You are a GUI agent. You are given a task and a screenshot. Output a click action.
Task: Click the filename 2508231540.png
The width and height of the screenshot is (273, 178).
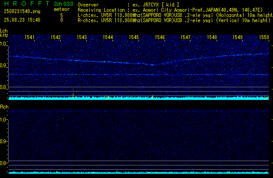click(22, 11)
